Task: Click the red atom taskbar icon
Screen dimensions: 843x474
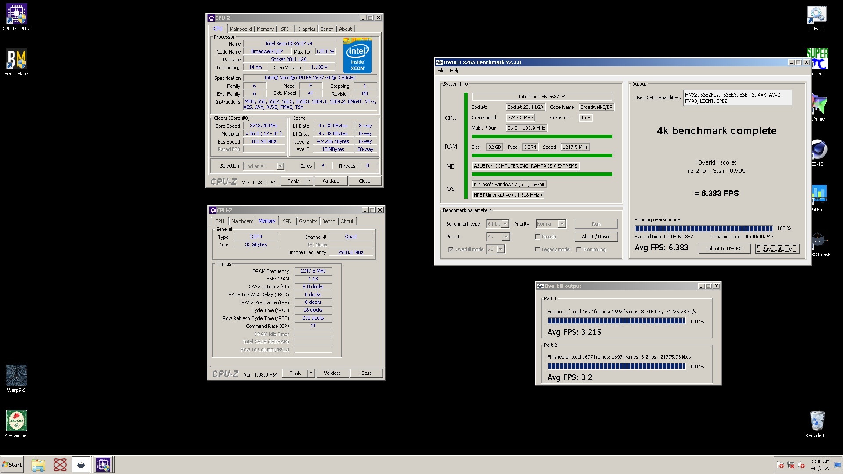Action: [x=60, y=465]
